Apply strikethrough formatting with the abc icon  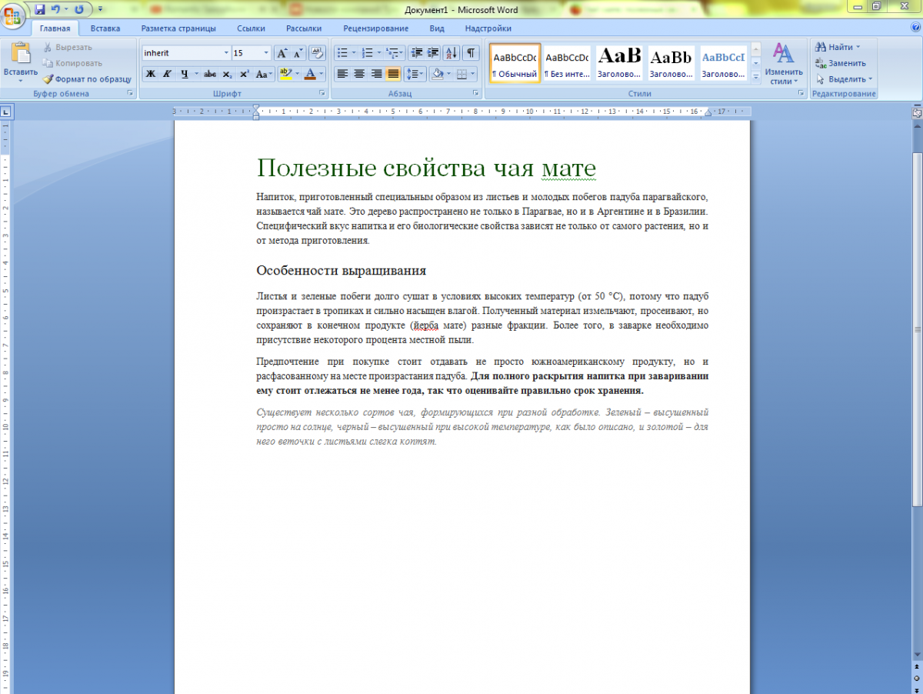210,74
